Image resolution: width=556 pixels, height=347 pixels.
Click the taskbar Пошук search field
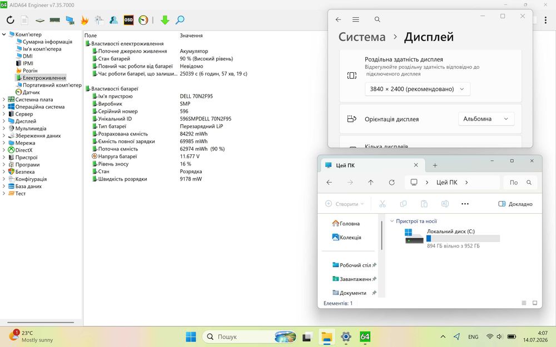[x=249, y=337]
